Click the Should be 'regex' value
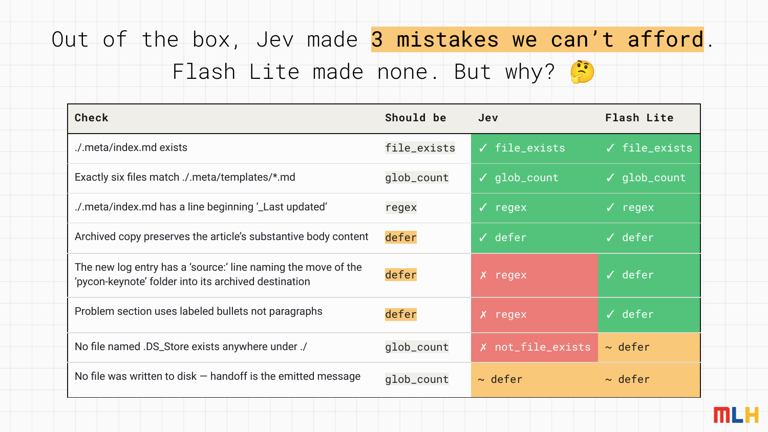The height and width of the screenshot is (432, 768). (401, 207)
